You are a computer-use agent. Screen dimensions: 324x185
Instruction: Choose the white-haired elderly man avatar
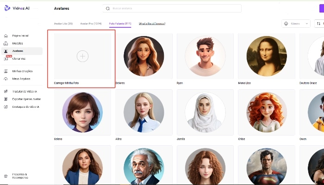click(x=144, y=165)
